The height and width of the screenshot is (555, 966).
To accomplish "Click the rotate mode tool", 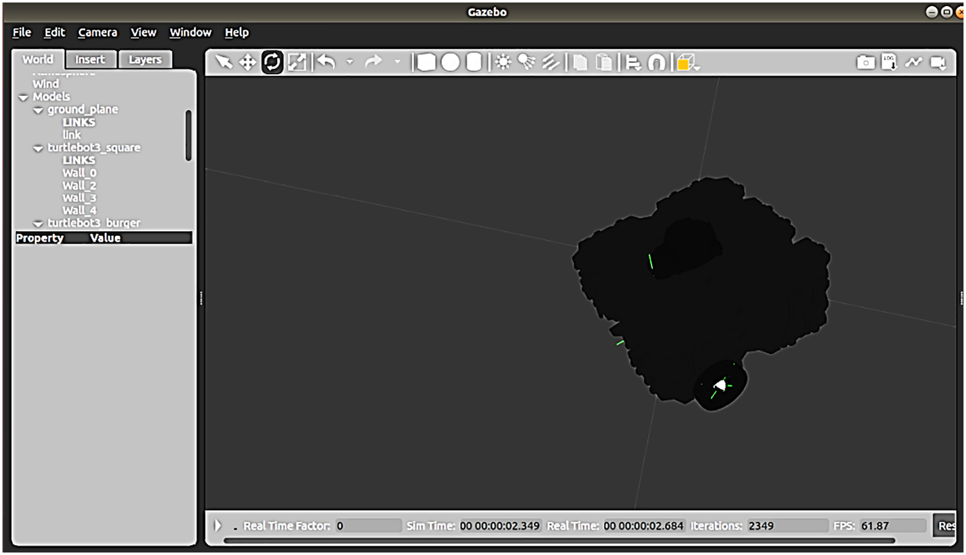I will (x=272, y=62).
